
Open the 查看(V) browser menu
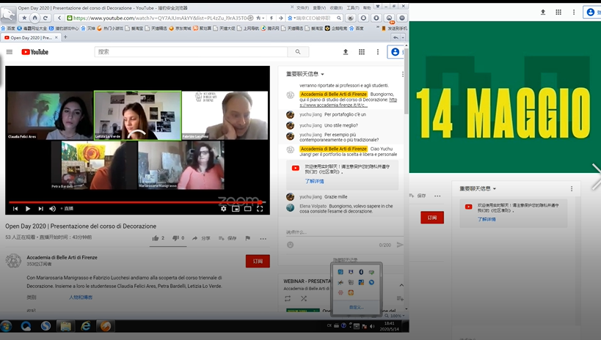click(319, 7)
